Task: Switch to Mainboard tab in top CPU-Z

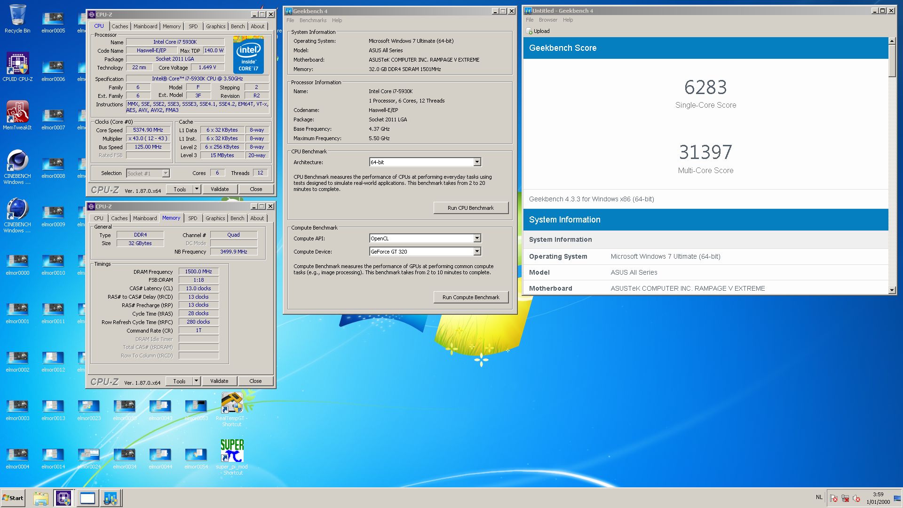Action: pyautogui.click(x=145, y=26)
